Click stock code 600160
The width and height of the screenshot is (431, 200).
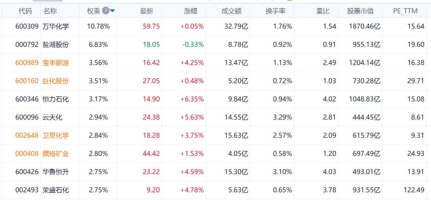pos(27,81)
